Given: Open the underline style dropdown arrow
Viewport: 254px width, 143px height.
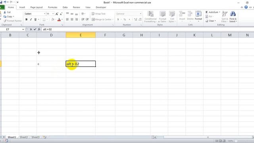Looking at the screenshot, I should 38,19.
